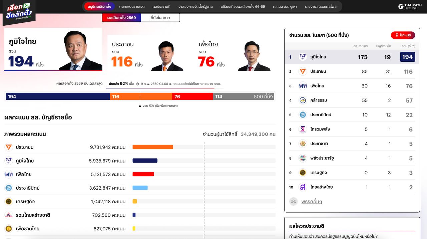Switch to the ที่นั่งในสภาฯ tab
427x239 pixels.
160,18
